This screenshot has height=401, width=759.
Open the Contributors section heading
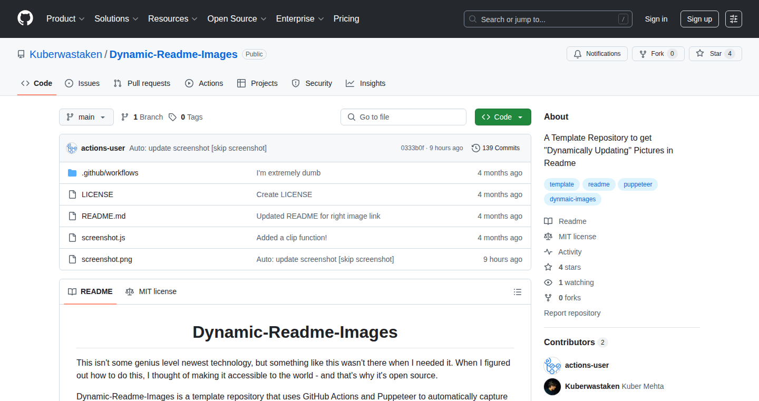point(576,343)
